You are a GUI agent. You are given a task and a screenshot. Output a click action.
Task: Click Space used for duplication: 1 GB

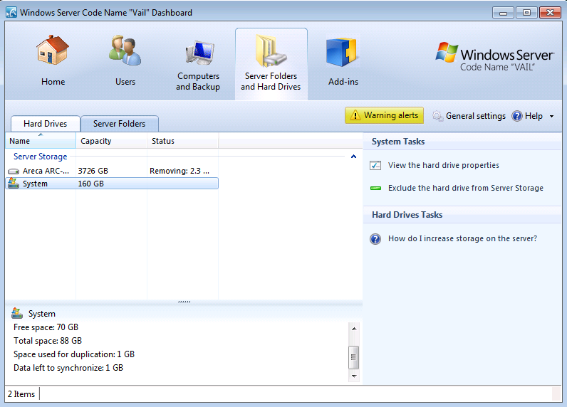74,354
